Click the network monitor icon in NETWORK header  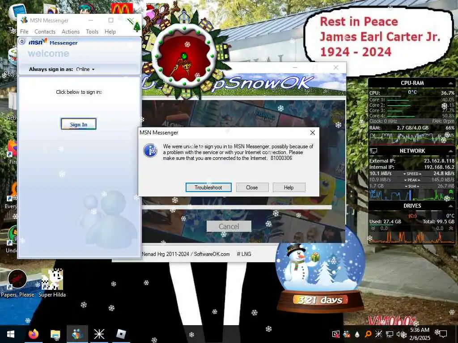[373, 151]
